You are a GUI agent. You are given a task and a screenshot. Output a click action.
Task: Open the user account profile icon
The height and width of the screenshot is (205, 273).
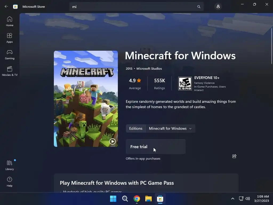pyautogui.click(x=218, y=7)
